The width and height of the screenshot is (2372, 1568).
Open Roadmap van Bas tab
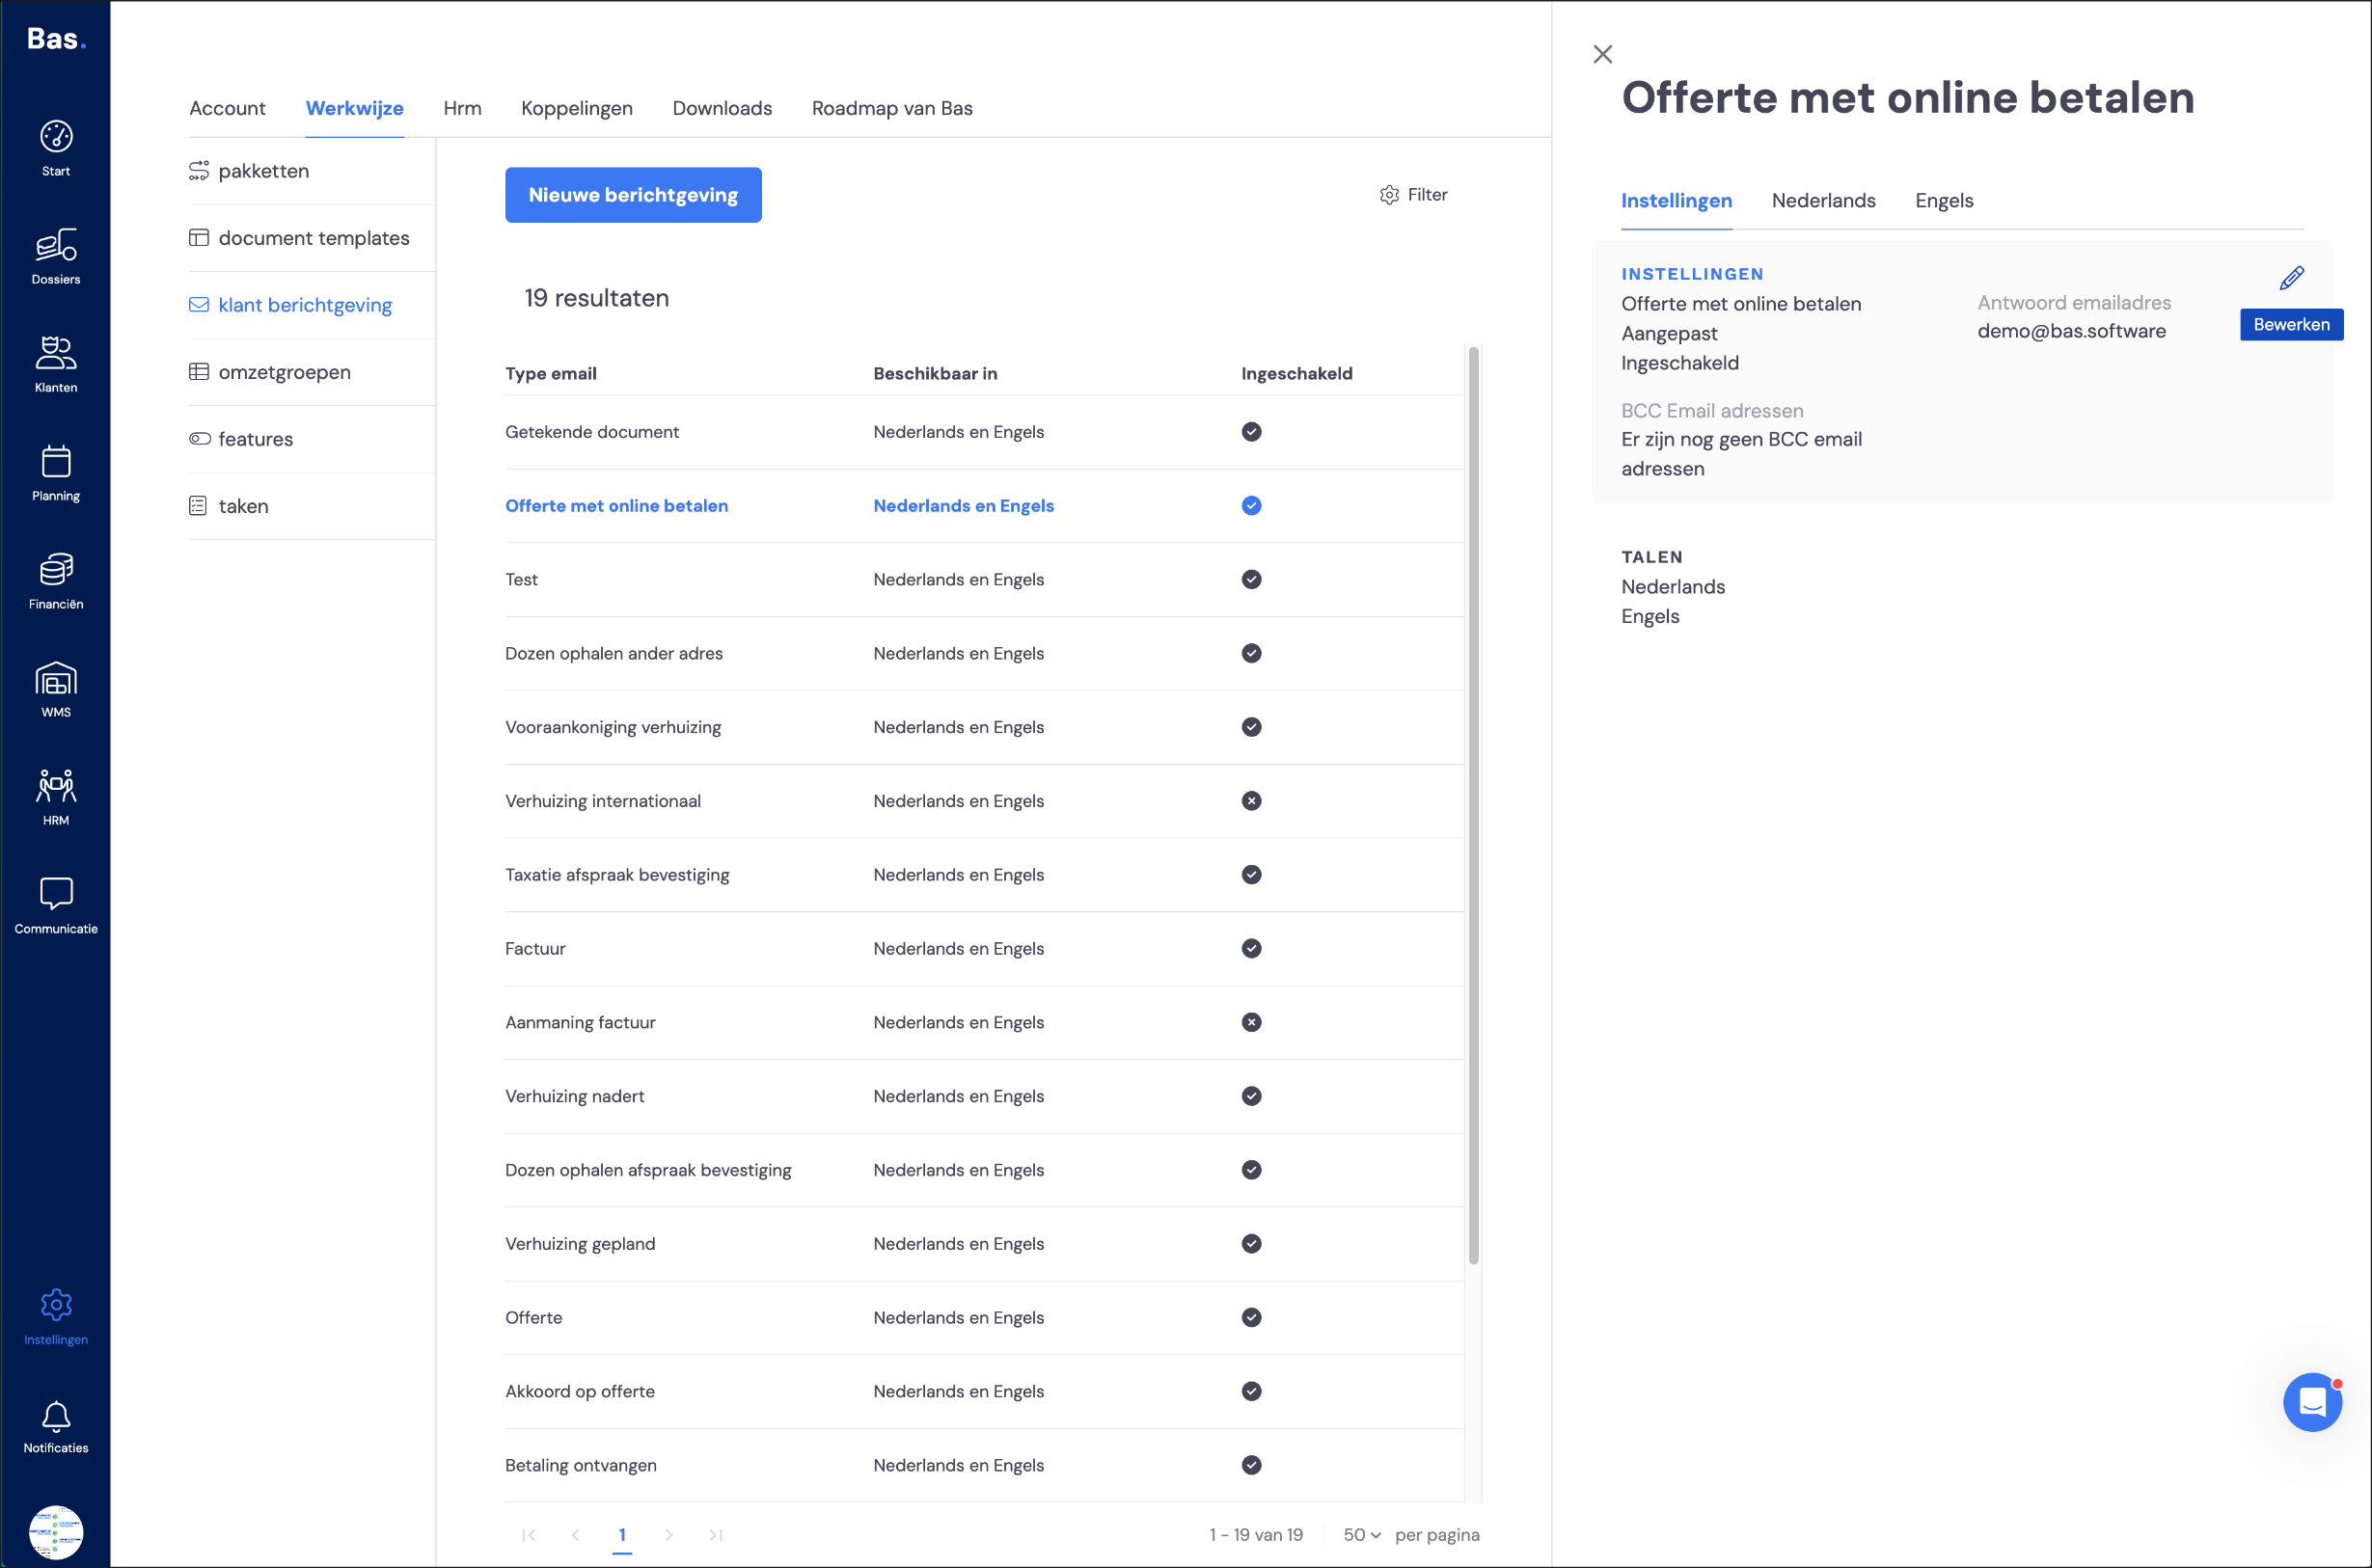point(892,108)
